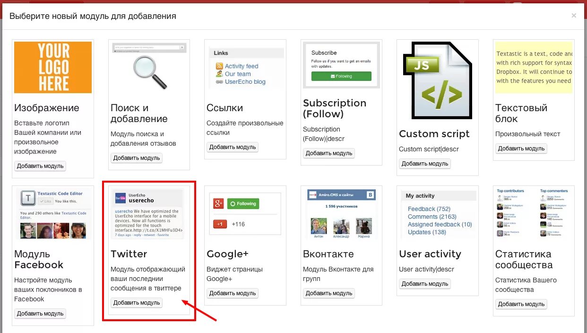Click the red +1 button in Google+ preview
Image resolution: width=587 pixels, height=333 pixels.
point(220,224)
